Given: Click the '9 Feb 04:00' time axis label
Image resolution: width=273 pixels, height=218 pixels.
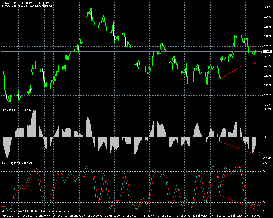Looking at the screenshot, I should pyautogui.click(x=164, y=216).
